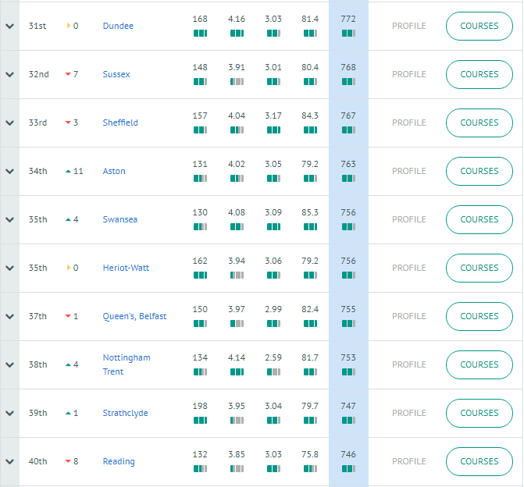The image size is (524, 487).
Task: Expand the Dundee row chevron
Action: pyautogui.click(x=9, y=26)
